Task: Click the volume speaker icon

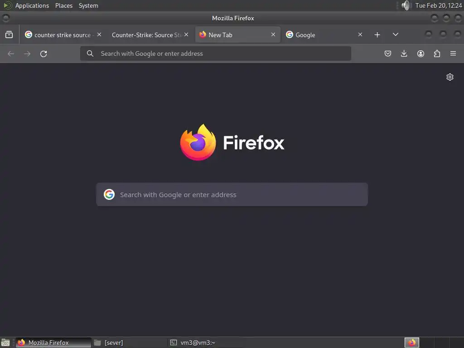Action: [x=406, y=5]
